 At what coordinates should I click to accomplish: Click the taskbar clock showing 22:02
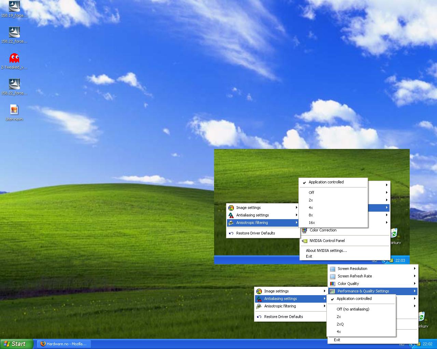(x=427, y=344)
